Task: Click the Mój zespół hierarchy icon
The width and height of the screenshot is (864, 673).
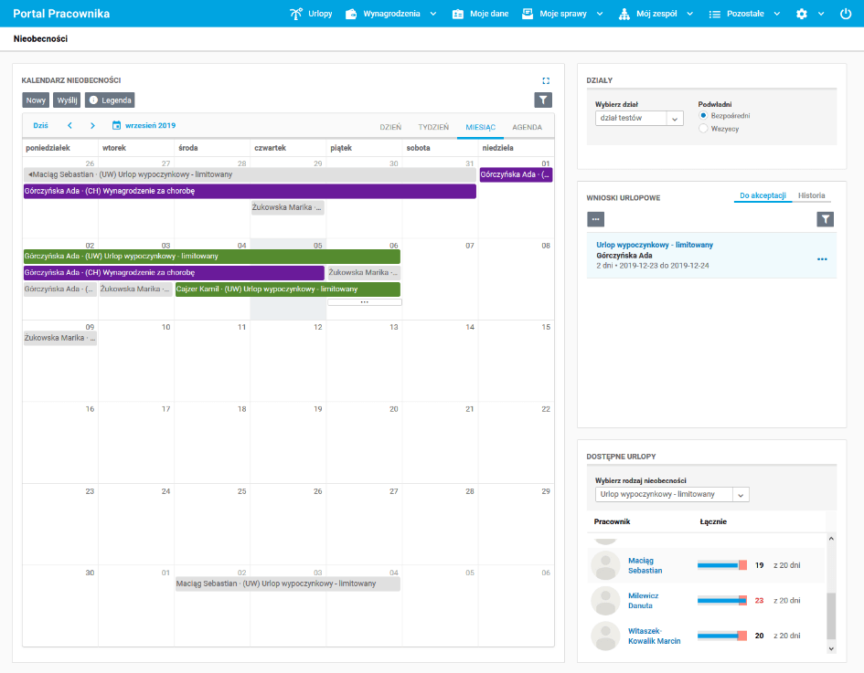Action: click(624, 14)
